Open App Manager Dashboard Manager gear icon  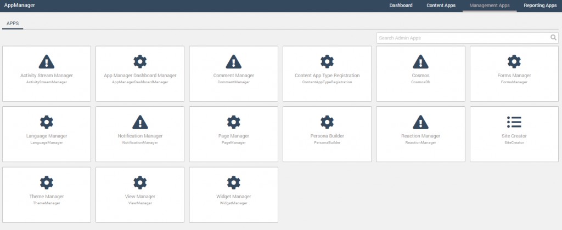click(140, 61)
